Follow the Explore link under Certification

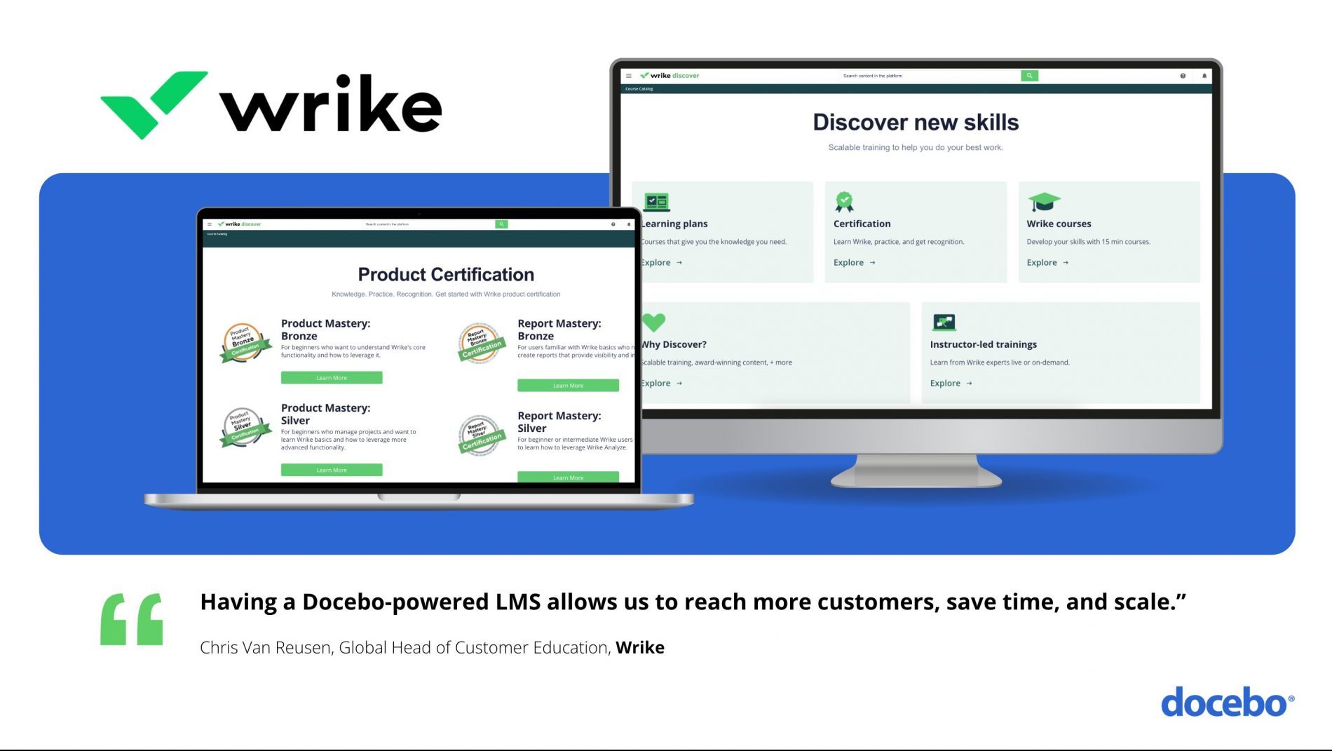coord(854,263)
